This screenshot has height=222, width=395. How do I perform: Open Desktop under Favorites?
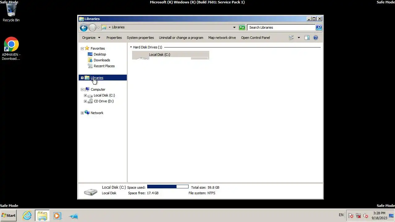pos(100,54)
